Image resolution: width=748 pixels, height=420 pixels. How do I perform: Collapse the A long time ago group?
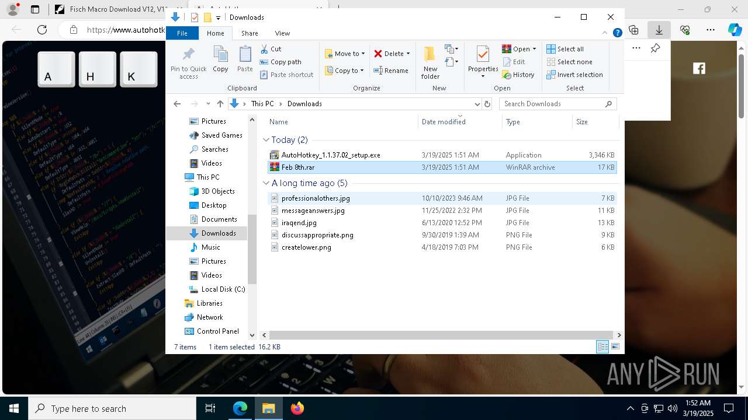[x=266, y=183]
